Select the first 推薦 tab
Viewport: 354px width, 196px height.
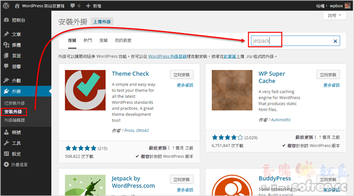(72, 40)
